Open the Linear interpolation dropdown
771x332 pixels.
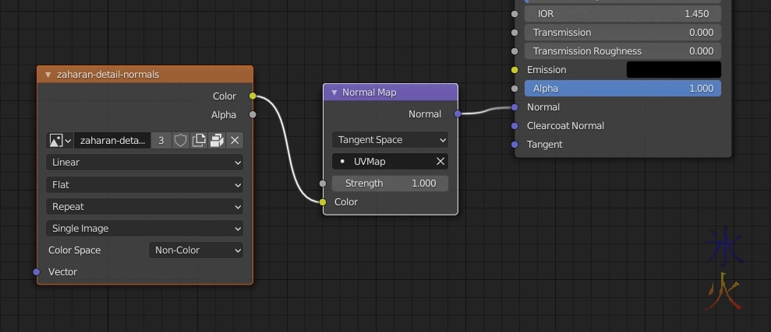coord(144,163)
